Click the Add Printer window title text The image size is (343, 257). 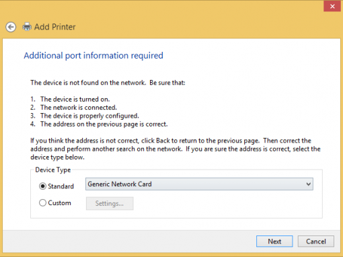coord(54,27)
